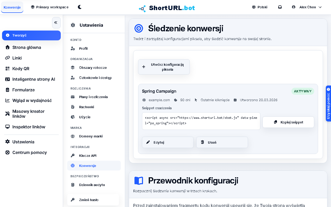Image resolution: width=331 pixels, height=207 pixels.
Task: Go to Strona główna
Action: coord(31,47)
